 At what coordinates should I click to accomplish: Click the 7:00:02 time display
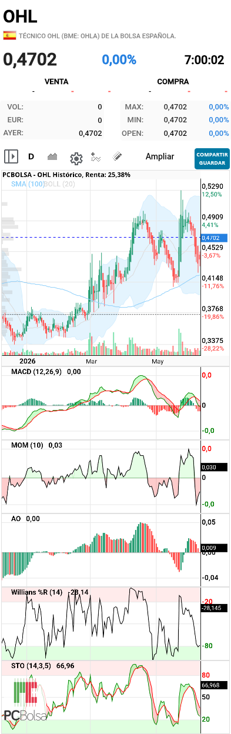tap(204, 59)
